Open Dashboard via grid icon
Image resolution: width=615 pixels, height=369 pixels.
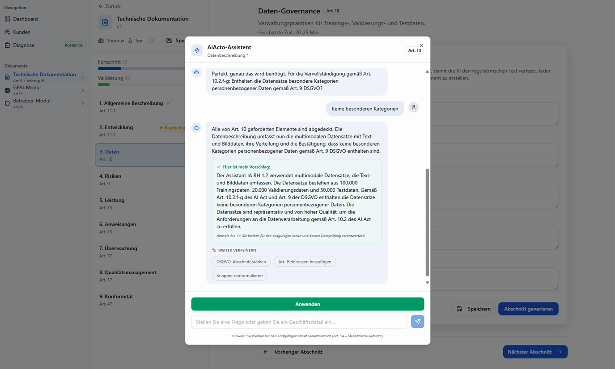tap(7, 19)
